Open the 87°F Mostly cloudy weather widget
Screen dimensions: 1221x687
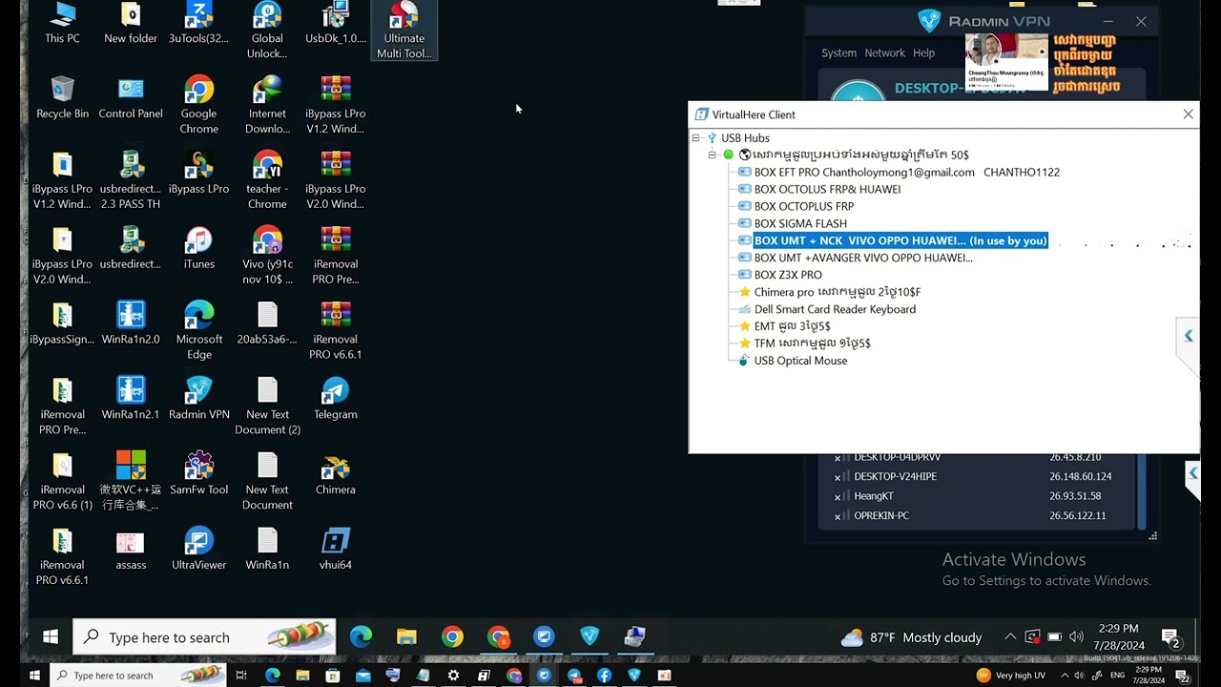911,637
